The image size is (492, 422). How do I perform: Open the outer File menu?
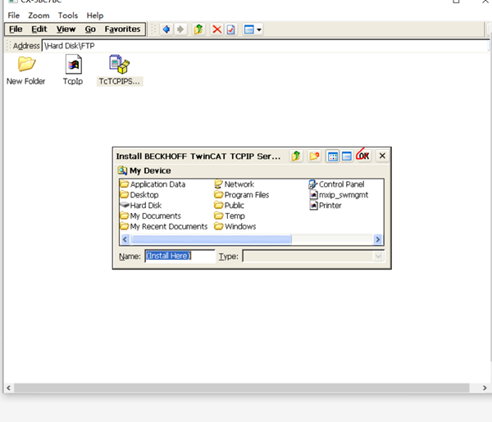(13, 16)
